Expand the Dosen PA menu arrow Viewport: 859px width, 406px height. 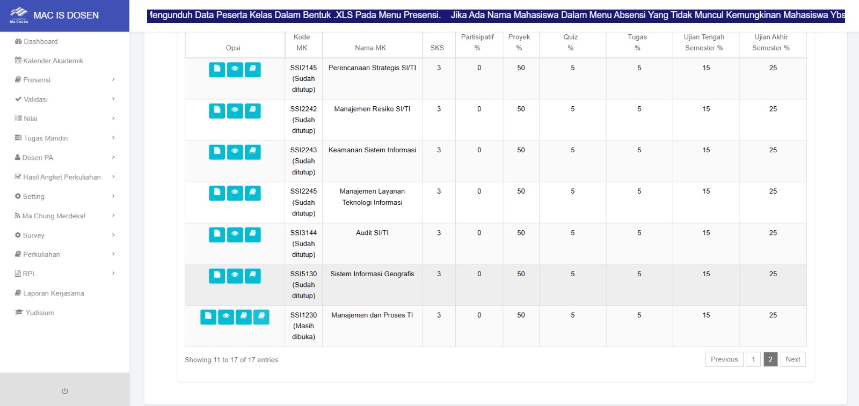(x=113, y=157)
